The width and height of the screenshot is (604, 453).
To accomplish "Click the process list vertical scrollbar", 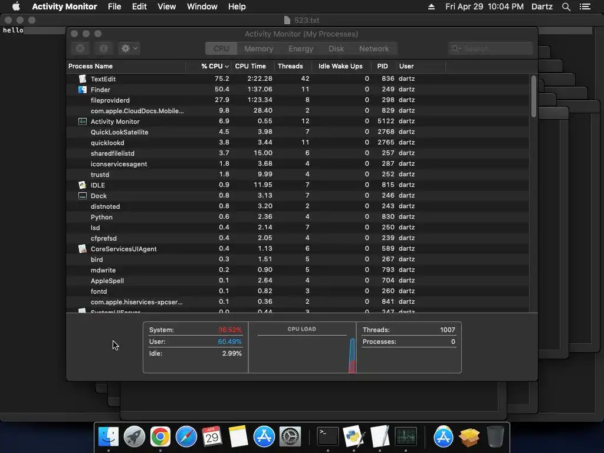I will (533, 96).
